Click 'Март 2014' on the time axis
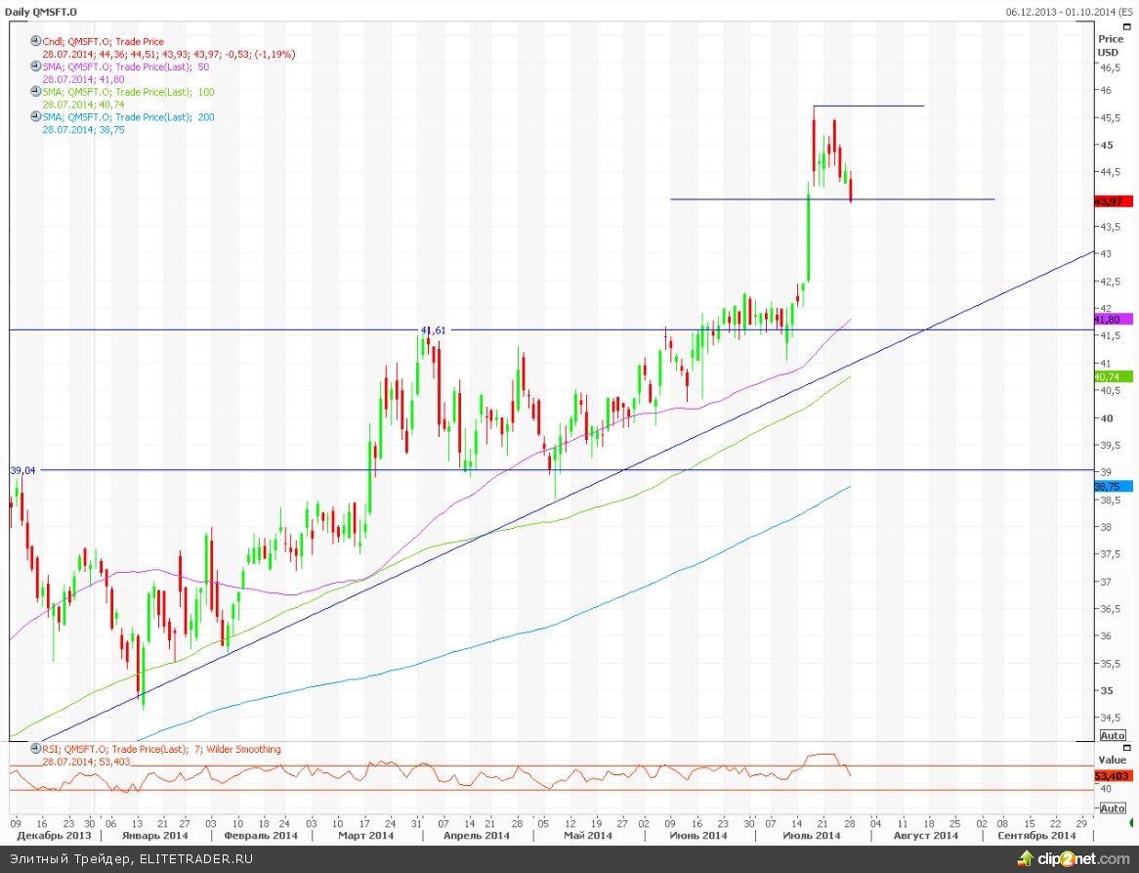 pyautogui.click(x=365, y=836)
